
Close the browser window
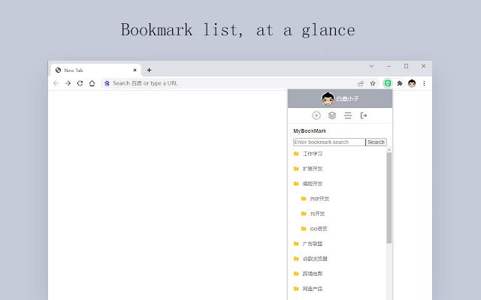click(x=423, y=66)
